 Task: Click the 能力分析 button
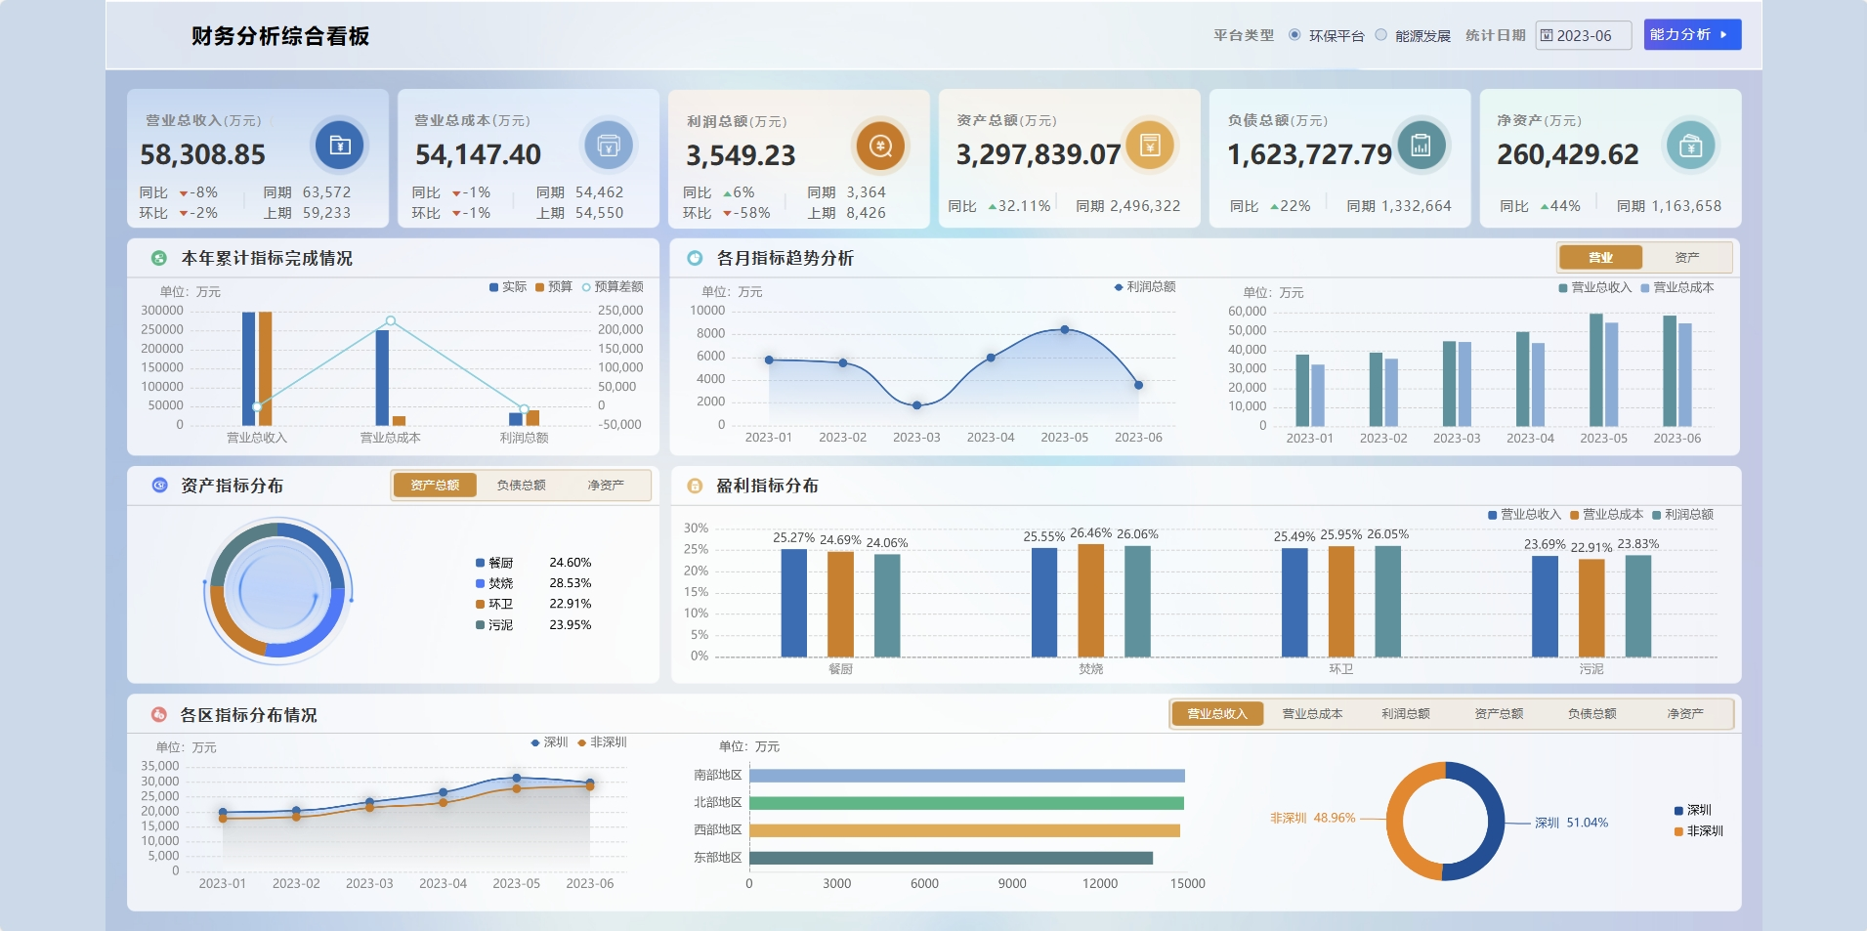(x=1692, y=34)
